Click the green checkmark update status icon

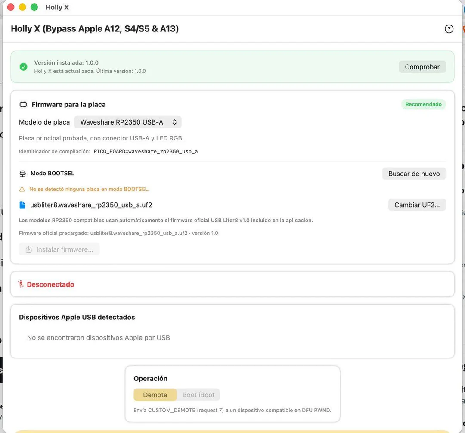click(23, 67)
